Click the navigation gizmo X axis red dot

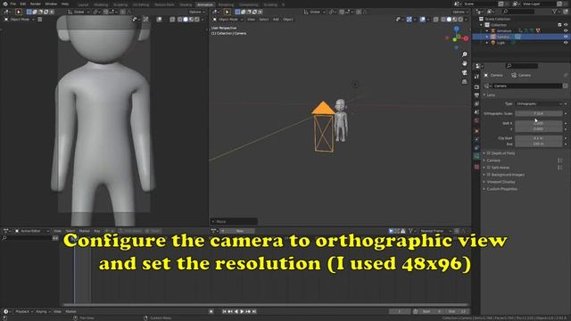point(466,37)
